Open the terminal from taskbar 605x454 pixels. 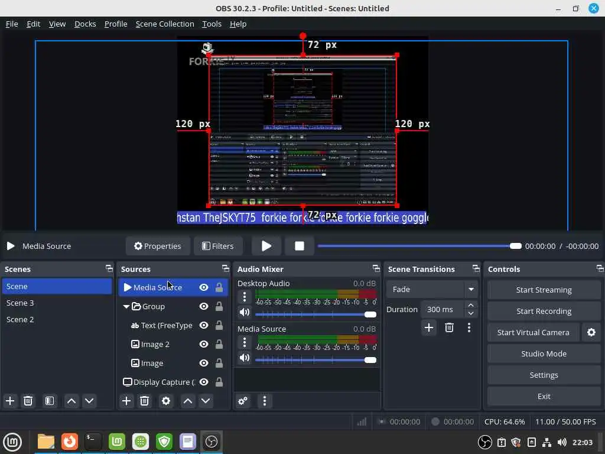coord(93,441)
